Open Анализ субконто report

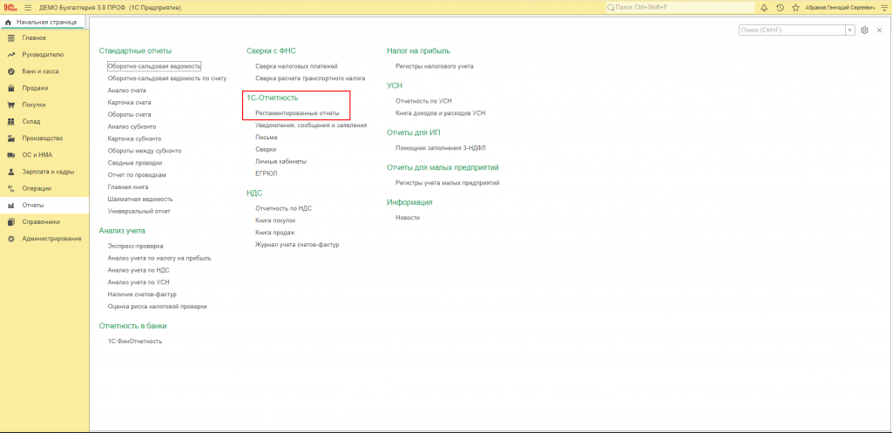(132, 126)
